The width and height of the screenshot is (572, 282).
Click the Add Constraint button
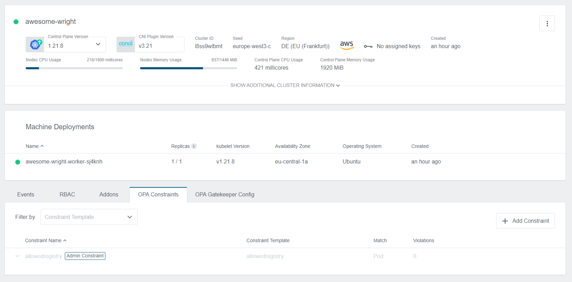click(525, 221)
